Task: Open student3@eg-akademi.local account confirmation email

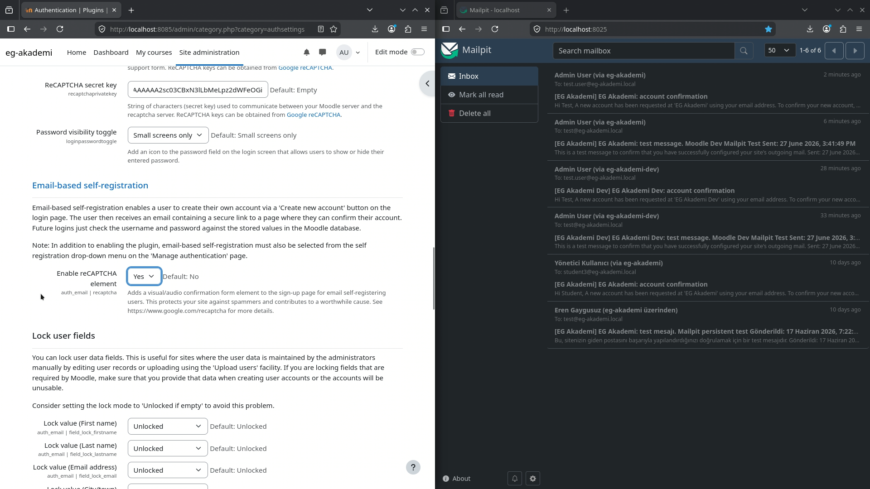Action: tap(708, 278)
